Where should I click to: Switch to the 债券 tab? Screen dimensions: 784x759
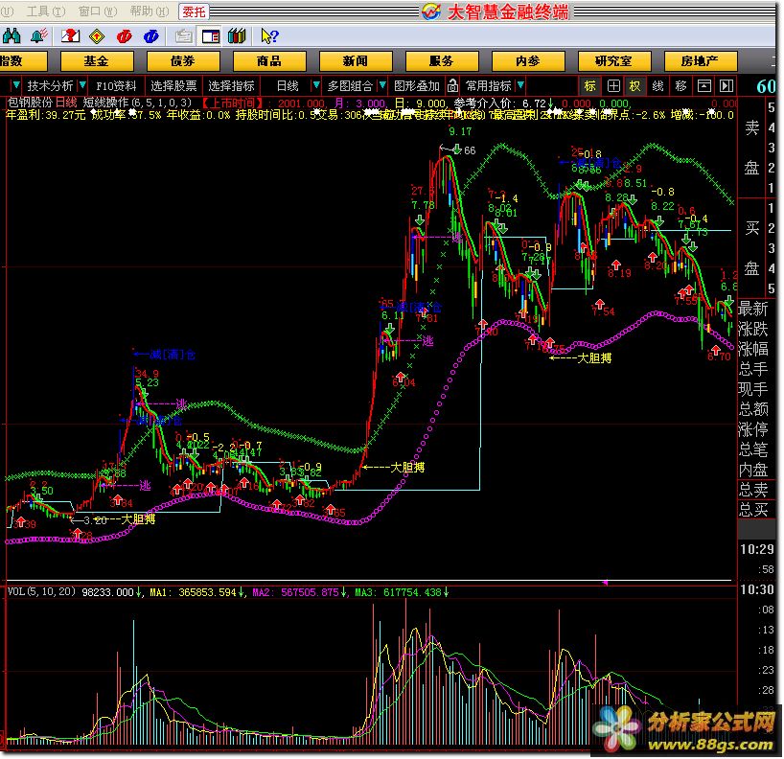tap(183, 61)
